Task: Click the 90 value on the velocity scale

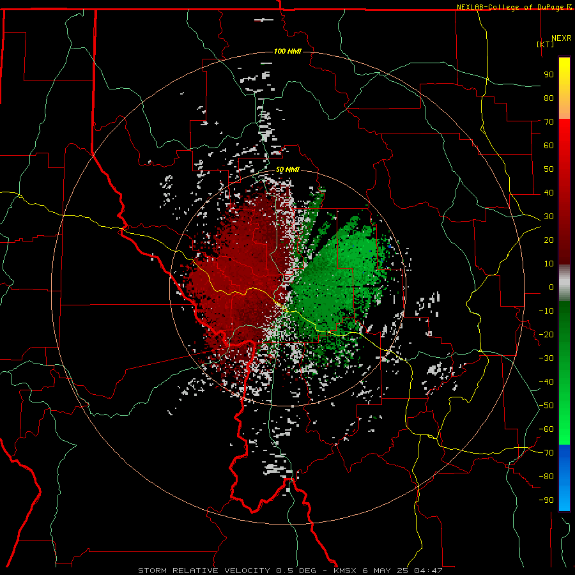Action: pos(549,75)
